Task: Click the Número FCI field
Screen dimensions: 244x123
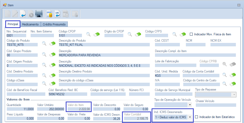Action: pos(140,94)
